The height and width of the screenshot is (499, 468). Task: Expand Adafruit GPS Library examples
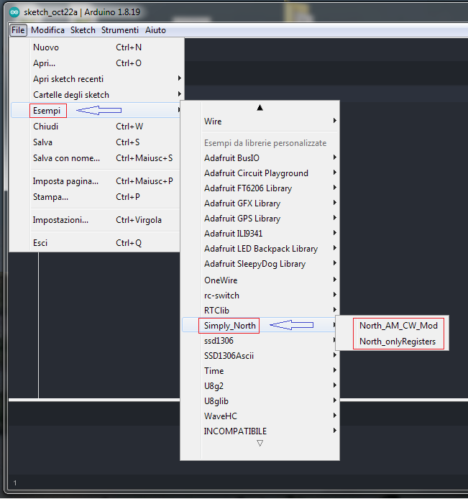click(260, 219)
